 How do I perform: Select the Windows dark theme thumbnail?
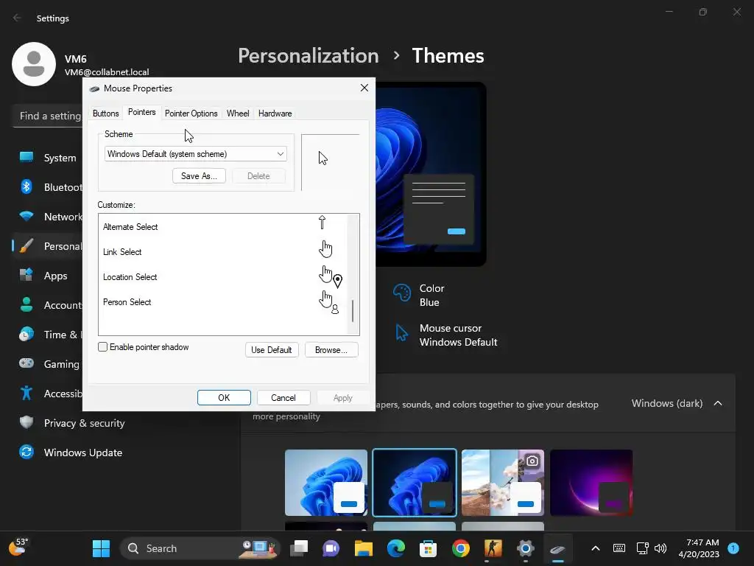(415, 482)
